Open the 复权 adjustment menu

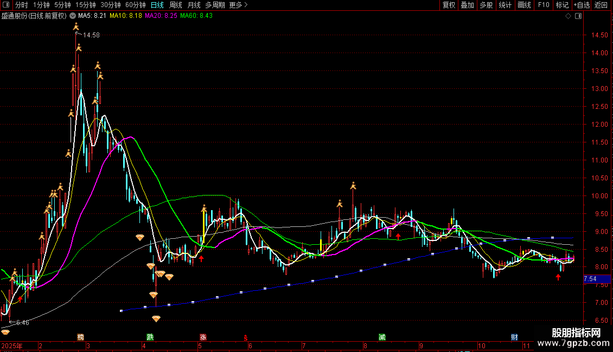tap(449, 5)
